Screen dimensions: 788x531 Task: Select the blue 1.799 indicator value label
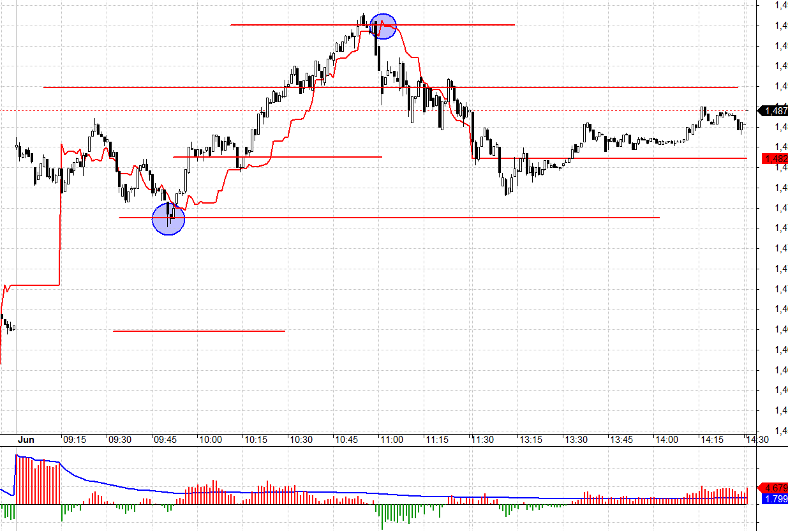pos(775,499)
